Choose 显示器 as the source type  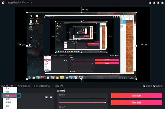click(x=8, y=103)
